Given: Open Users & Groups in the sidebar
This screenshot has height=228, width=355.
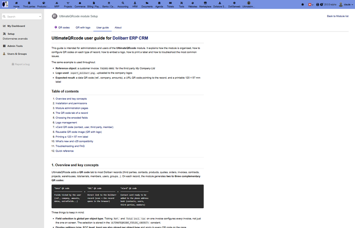Looking at the screenshot, I should coord(17,54).
